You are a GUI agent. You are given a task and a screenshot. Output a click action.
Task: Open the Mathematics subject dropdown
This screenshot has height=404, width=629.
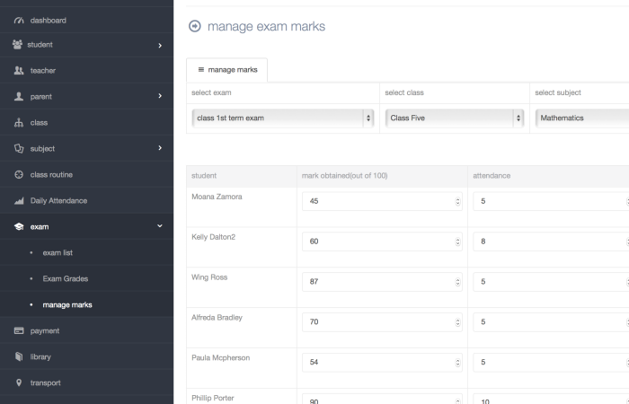click(581, 118)
